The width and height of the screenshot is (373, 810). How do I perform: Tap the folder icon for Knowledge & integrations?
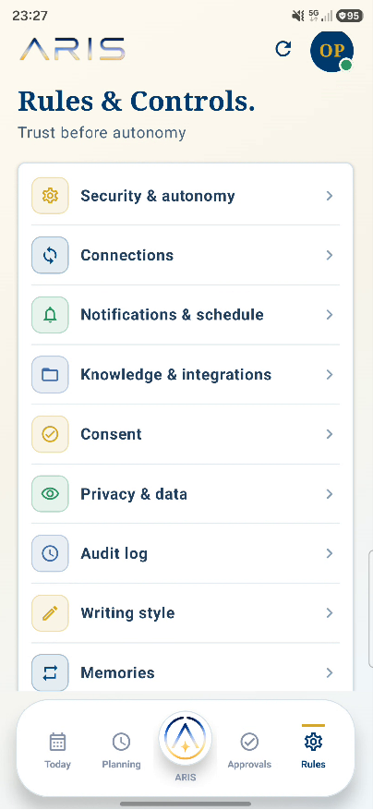pos(50,375)
